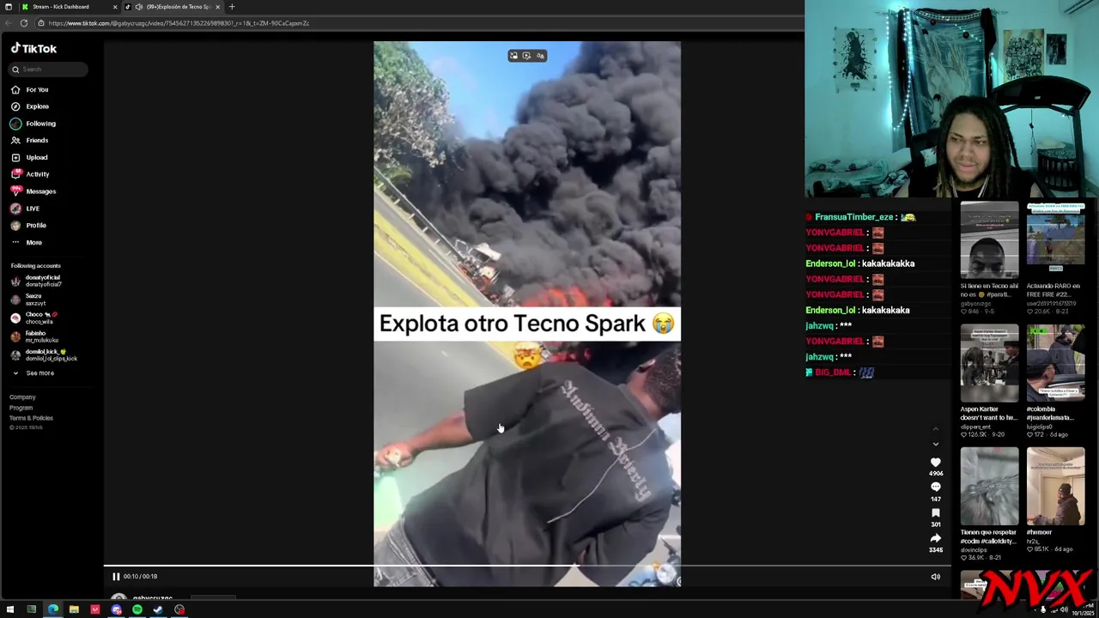Open the Activity notifications
The height and width of the screenshot is (618, 1099).
30,174
